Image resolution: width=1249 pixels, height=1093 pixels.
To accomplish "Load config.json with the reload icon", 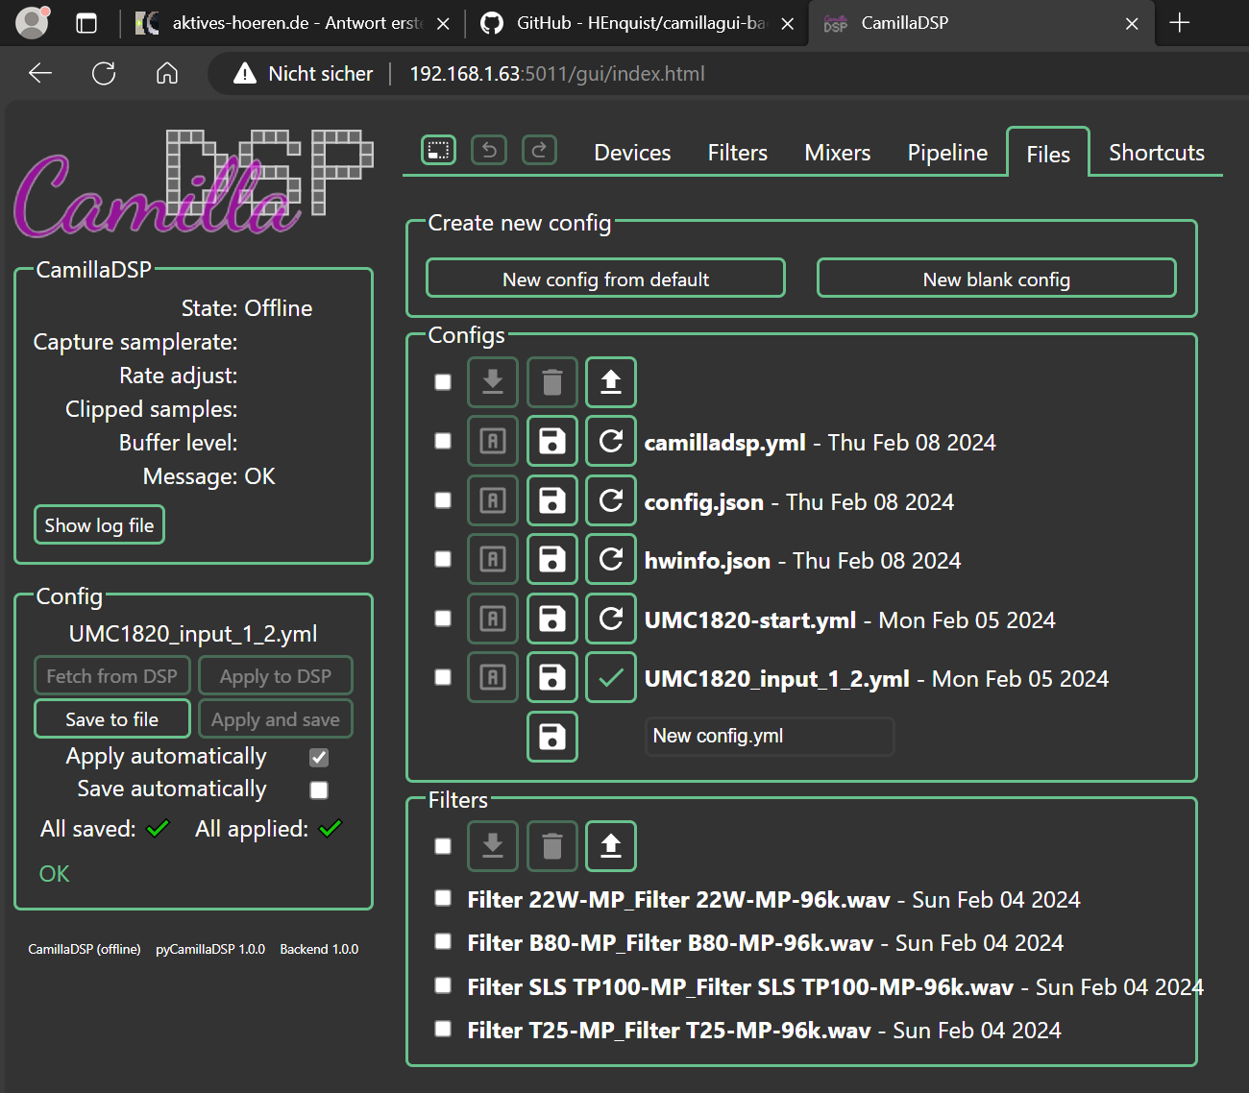I will 611,500.
